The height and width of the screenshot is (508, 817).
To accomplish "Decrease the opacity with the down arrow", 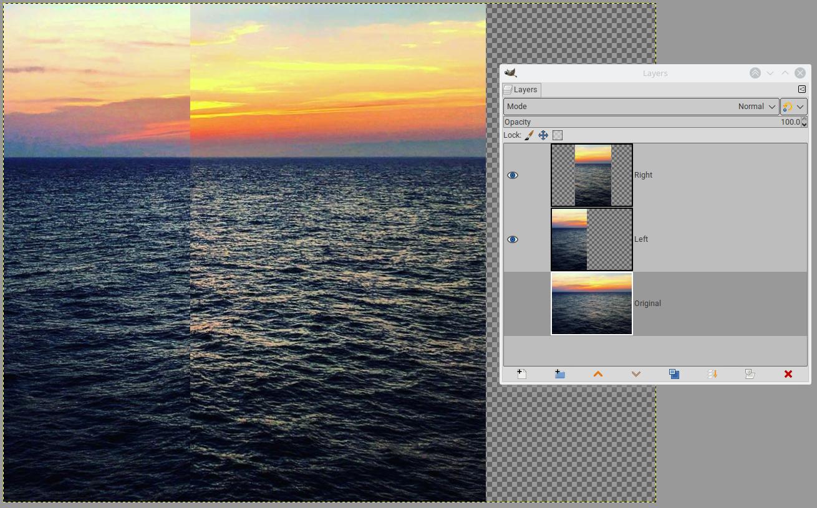I will (805, 125).
